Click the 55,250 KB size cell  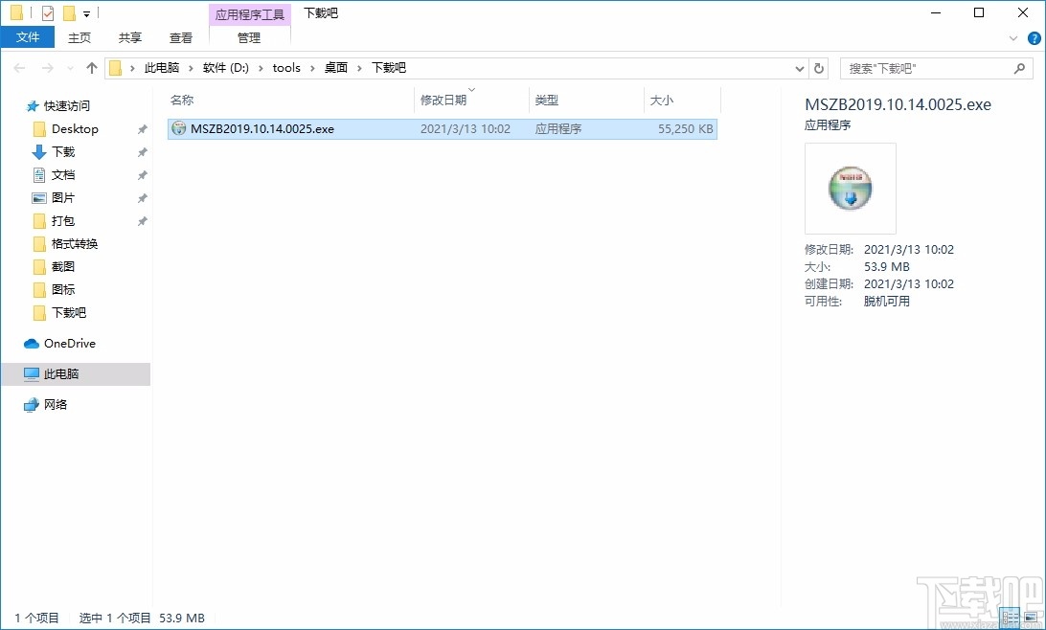pyautogui.click(x=685, y=128)
